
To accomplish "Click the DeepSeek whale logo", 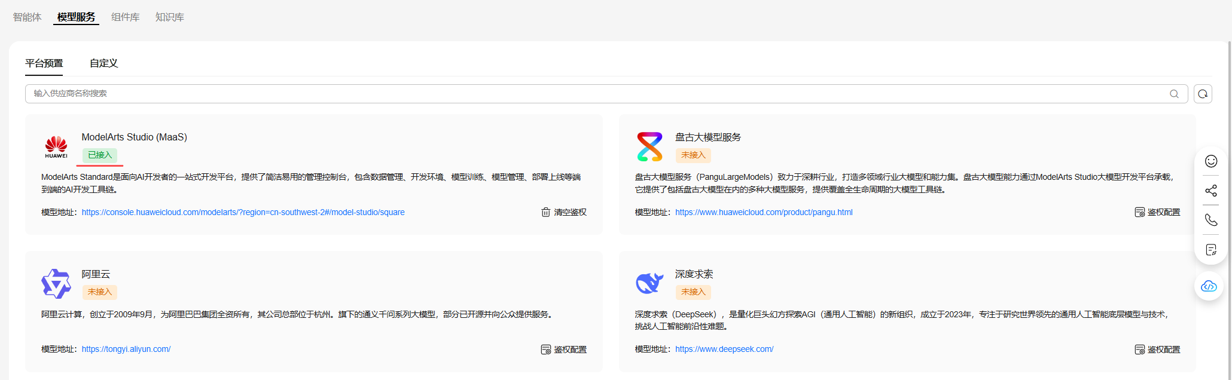I will (x=649, y=283).
